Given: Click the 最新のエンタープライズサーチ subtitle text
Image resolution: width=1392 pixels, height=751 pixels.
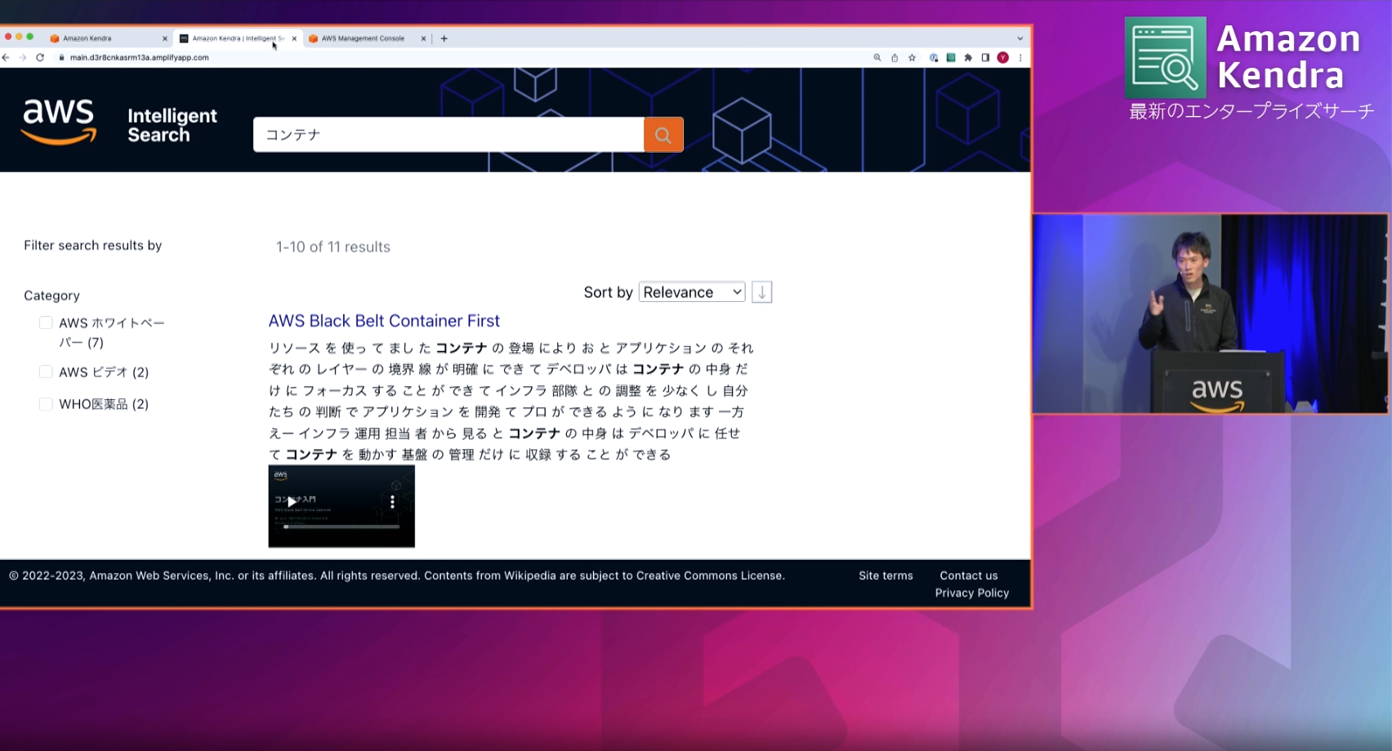Looking at the screenshot, I should point(1251,111).
